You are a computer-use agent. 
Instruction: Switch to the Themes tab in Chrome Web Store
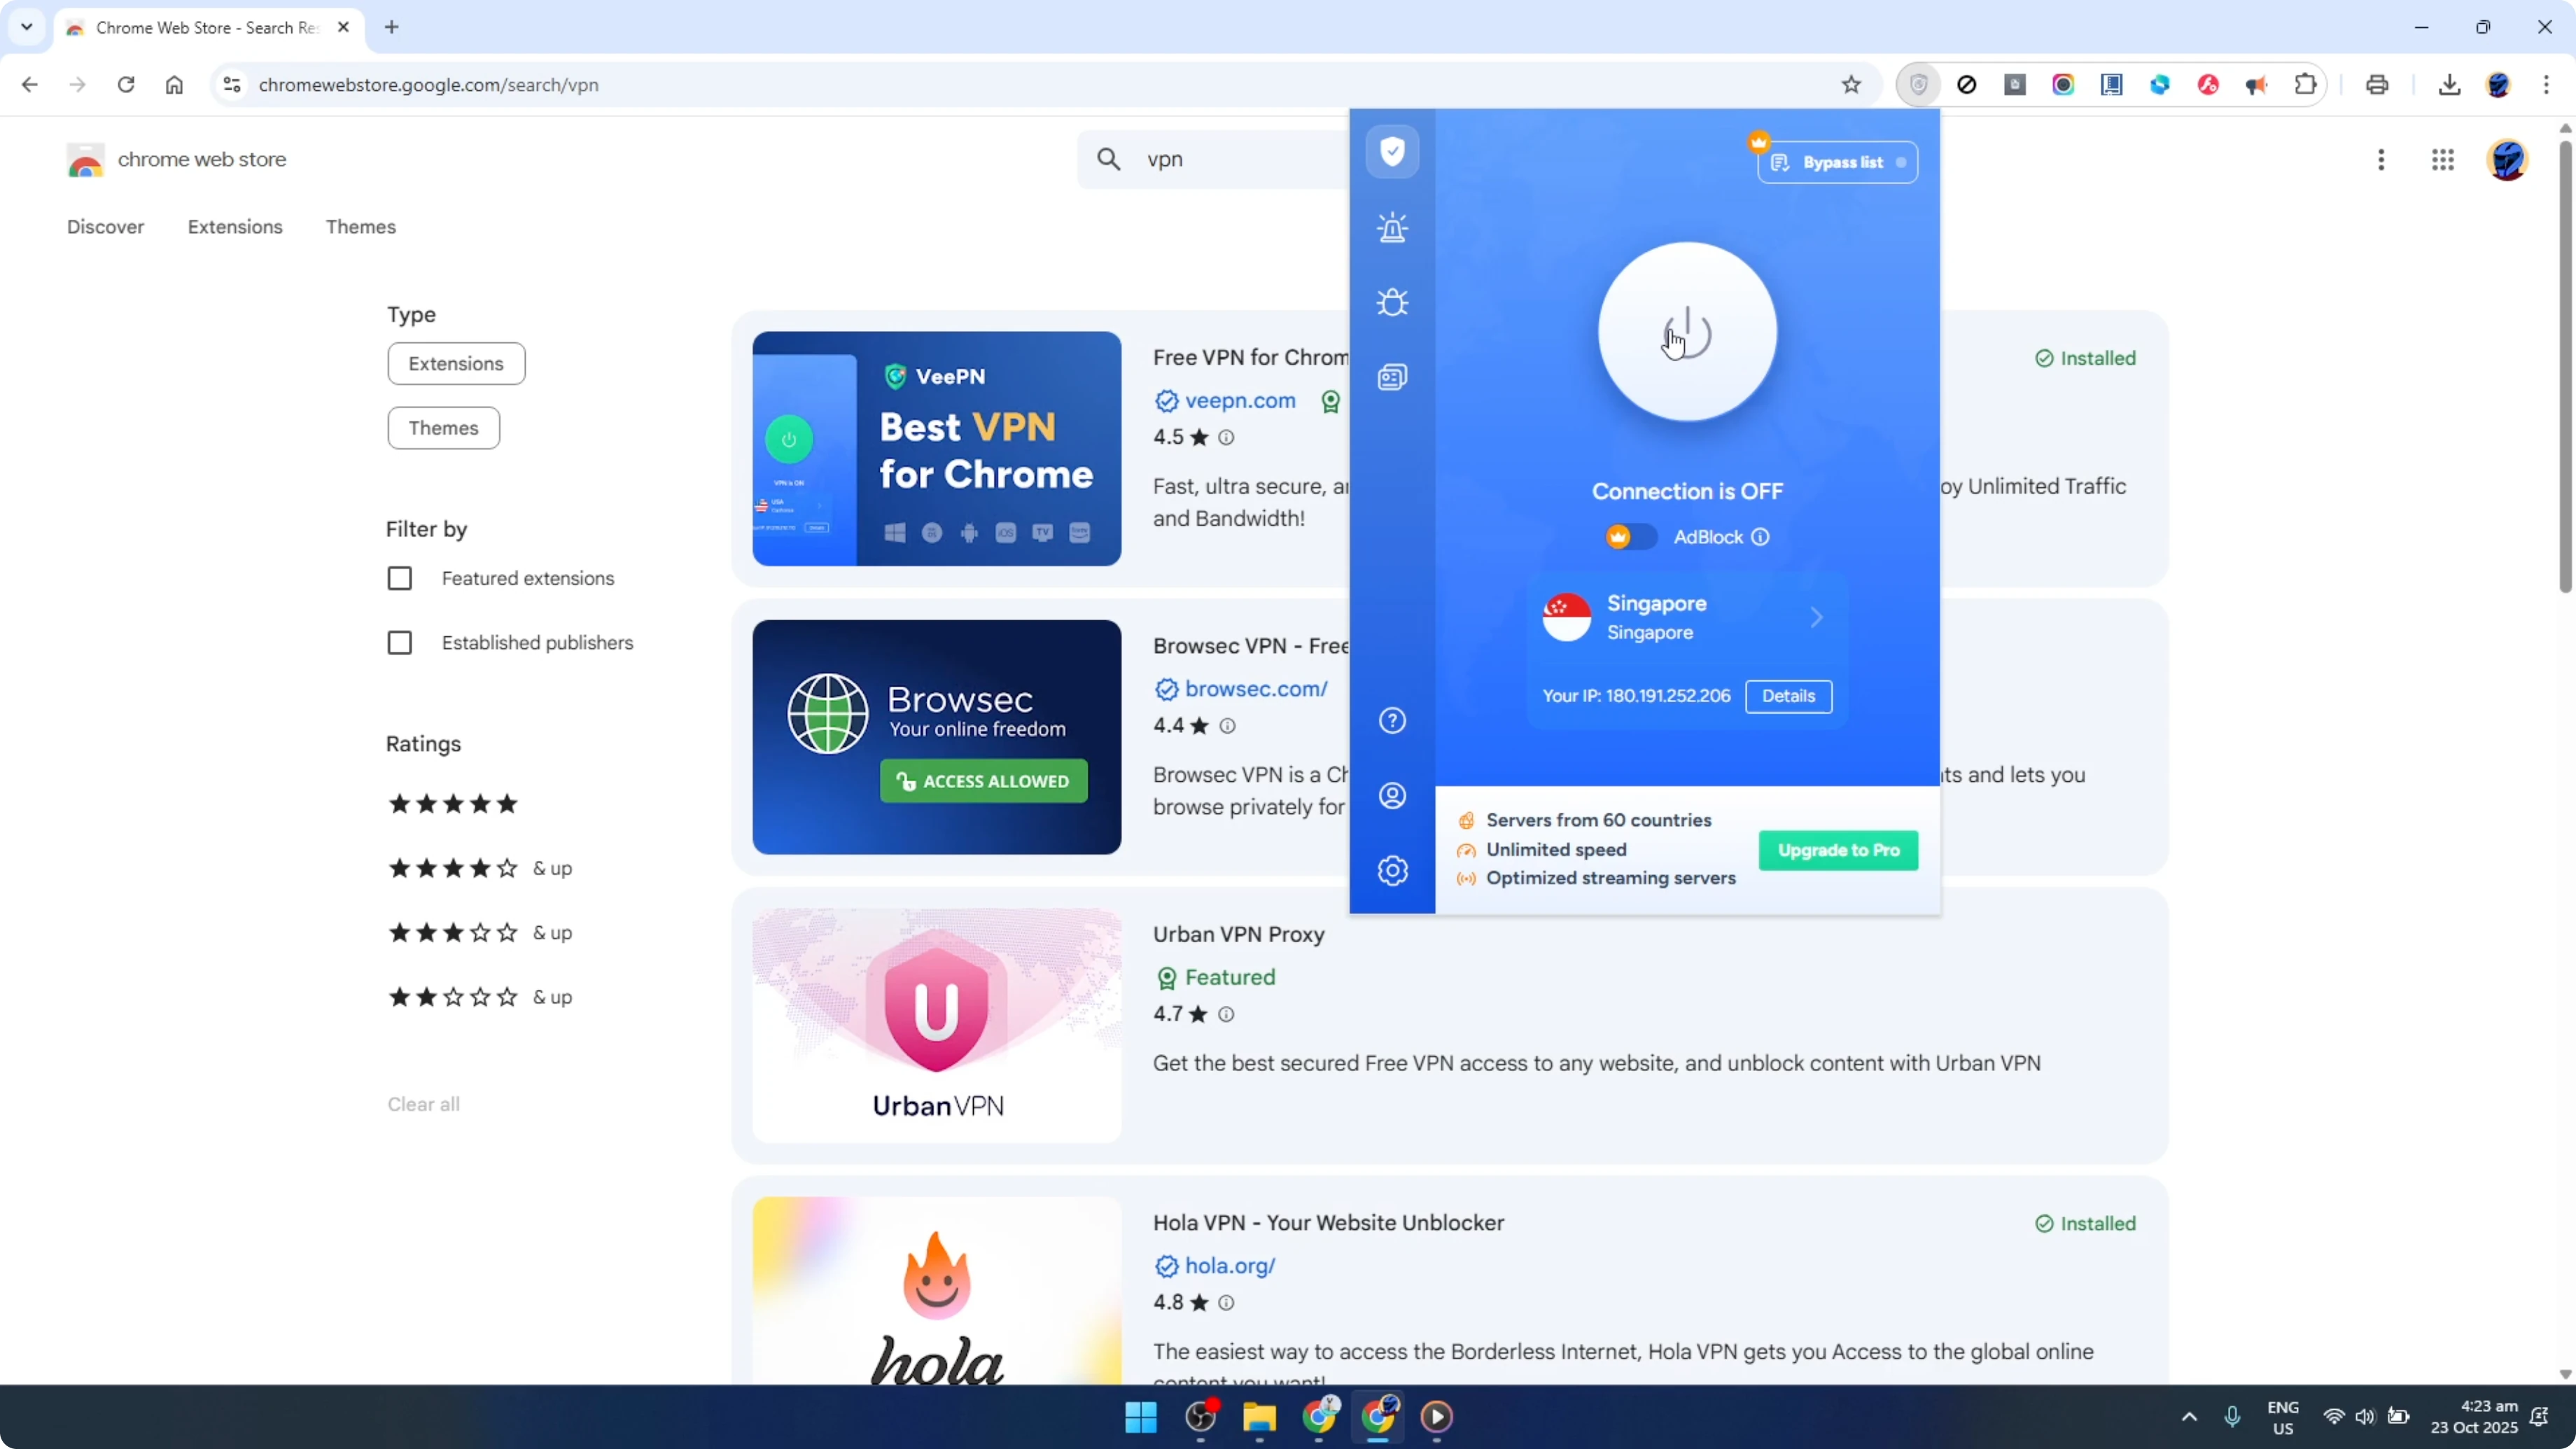pyautogui.click(x=361, y=227)
